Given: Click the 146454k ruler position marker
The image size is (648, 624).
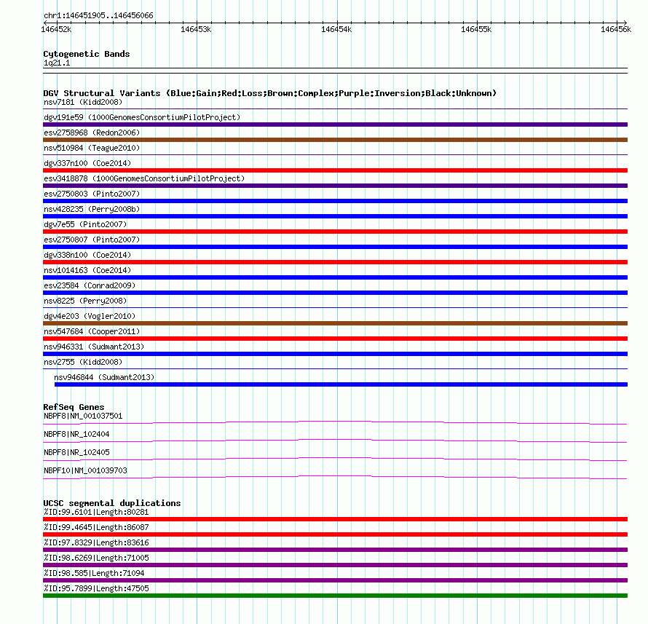Looking at the screenshot, I should [x=336, y=29].
